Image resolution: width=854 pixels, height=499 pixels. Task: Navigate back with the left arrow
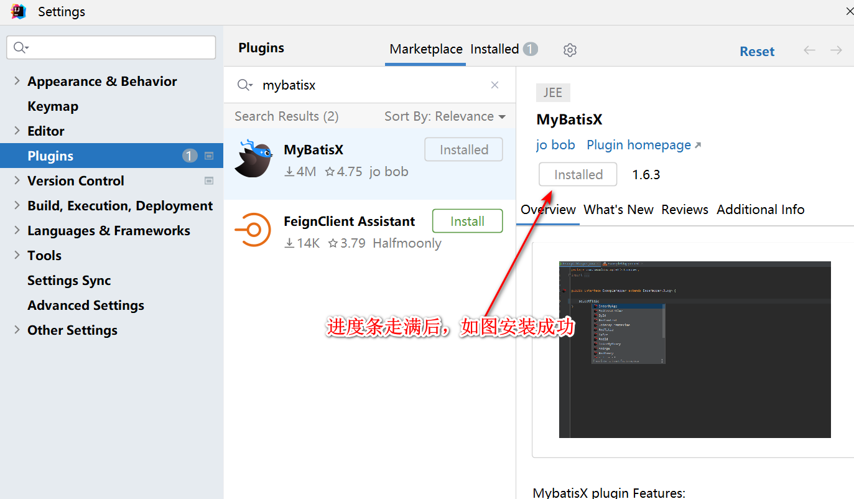coord(809,50)
